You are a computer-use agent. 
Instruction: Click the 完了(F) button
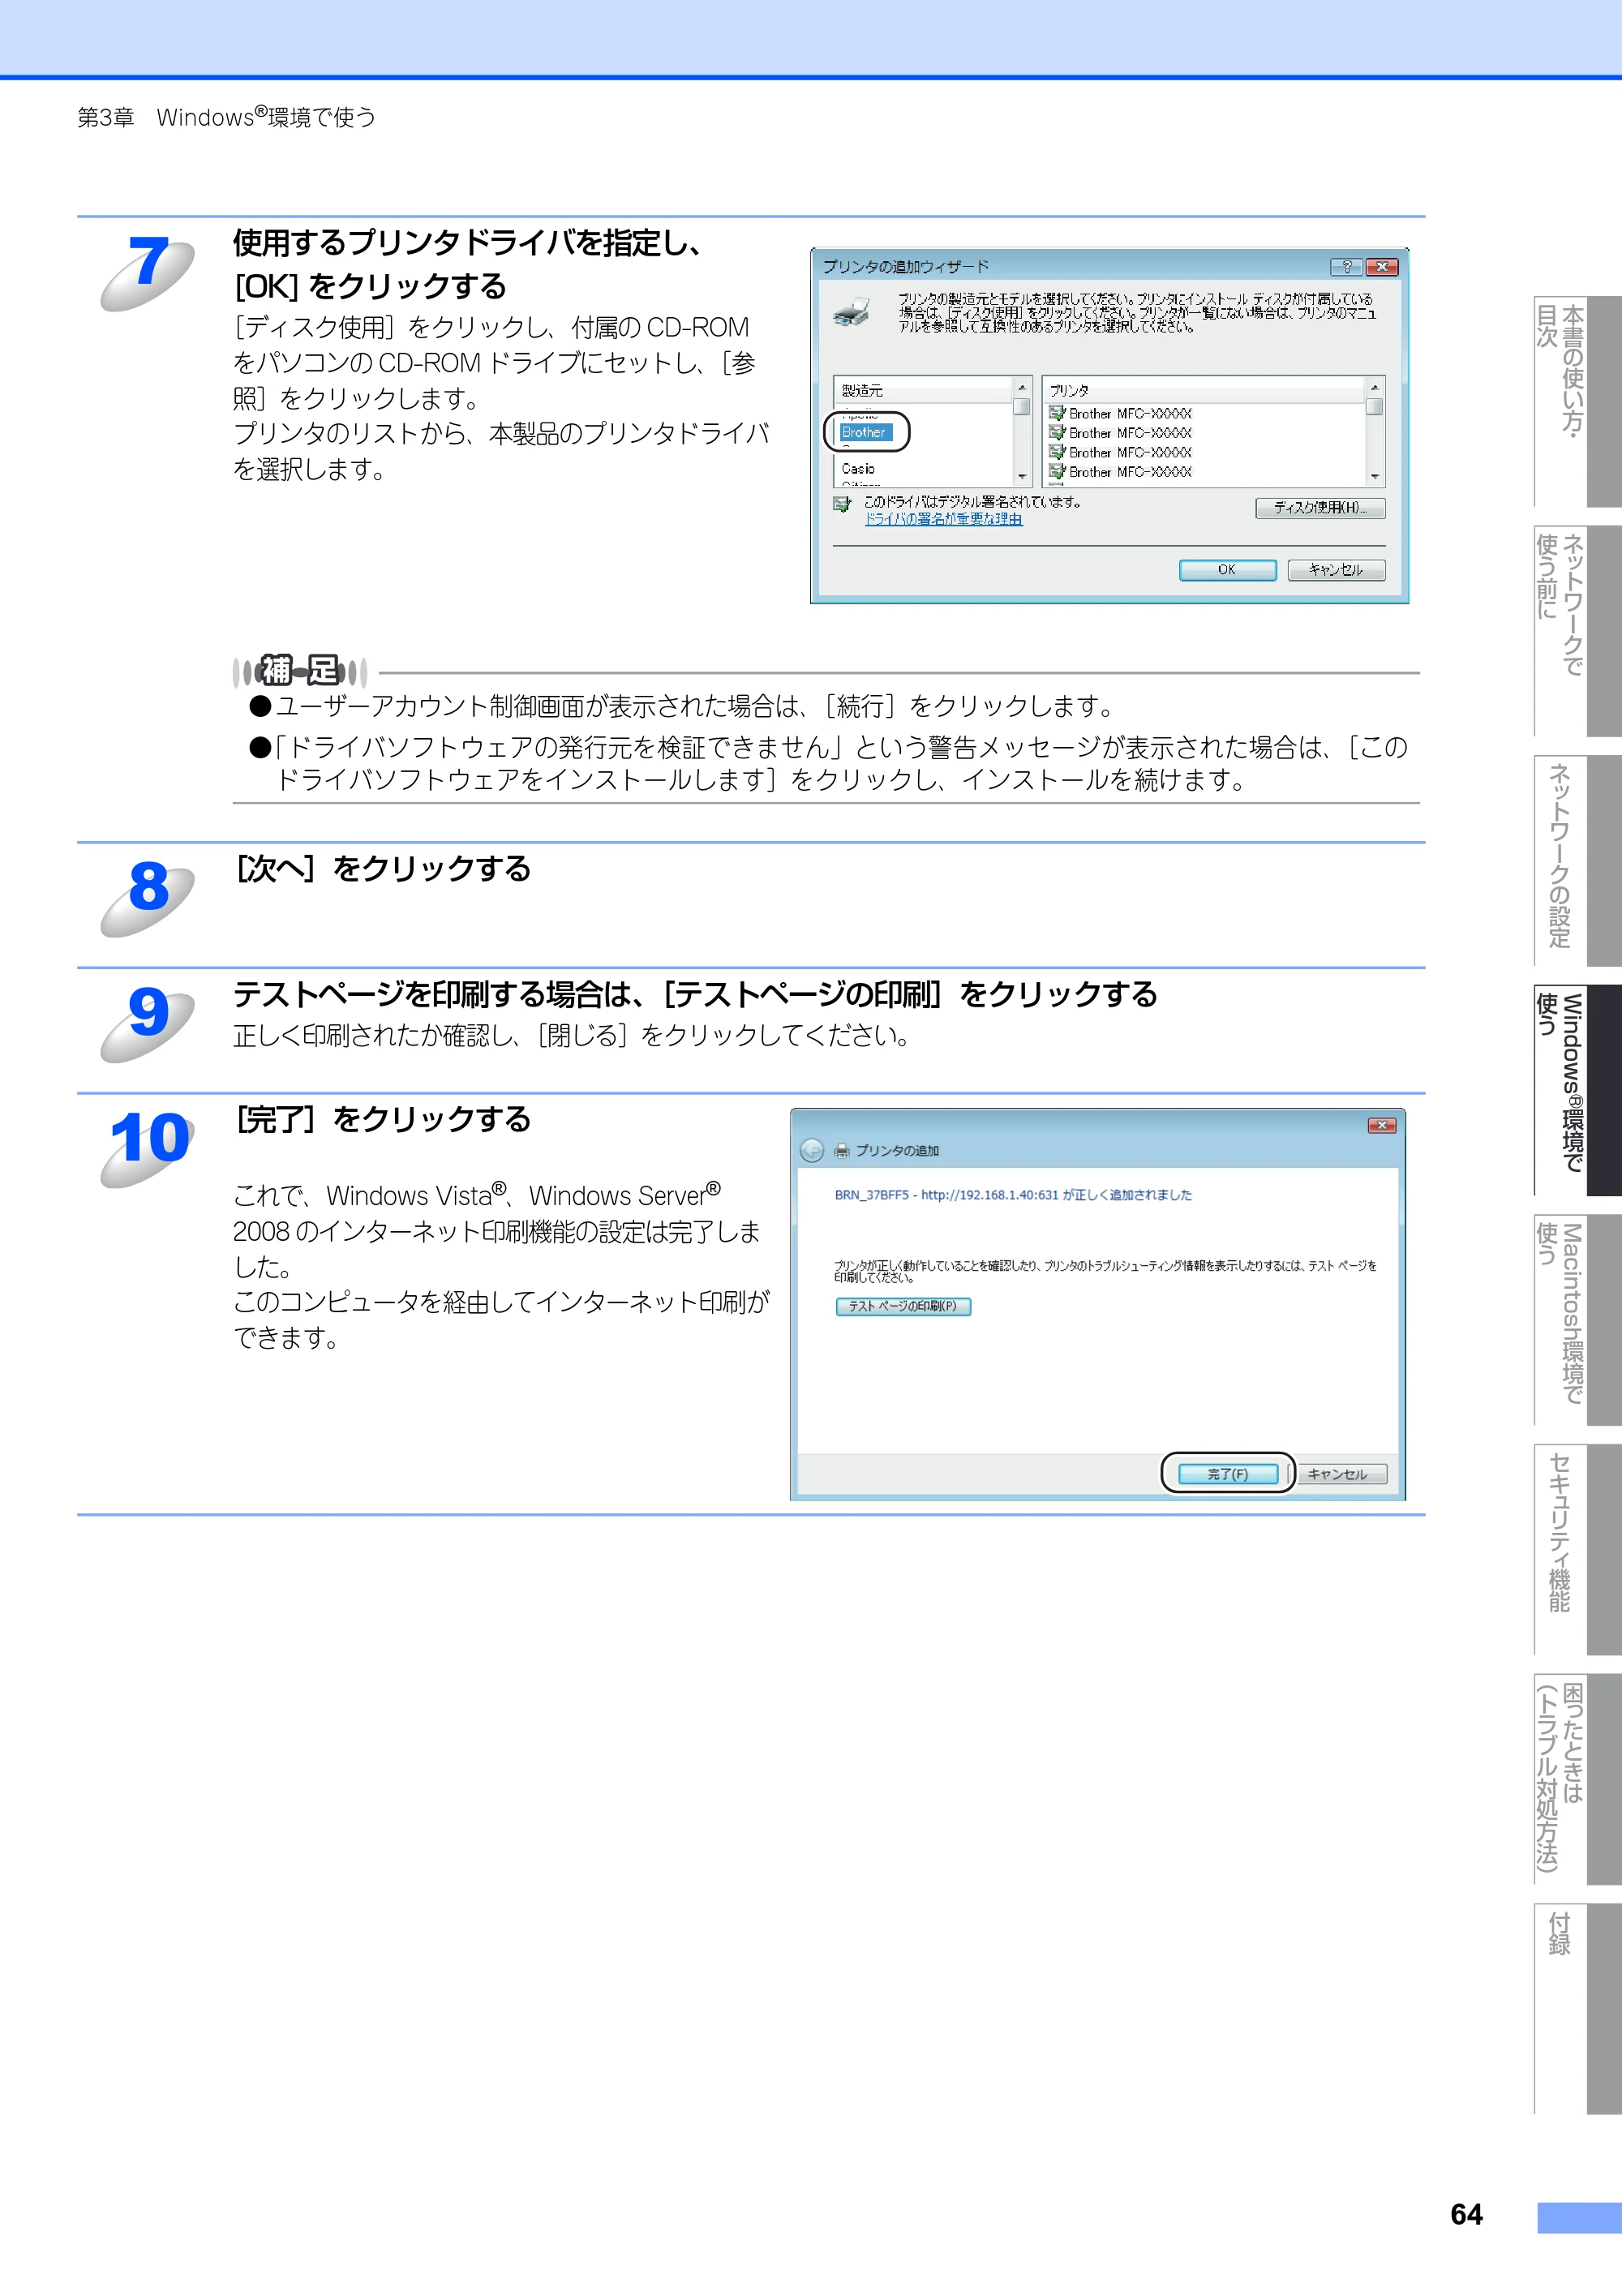(1227, 1474)
